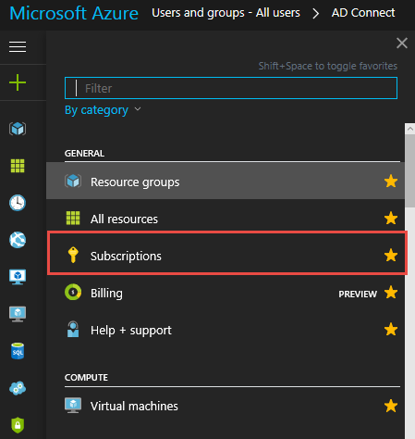Open Cloud services gears icon in sidebar

click(18, 388)
